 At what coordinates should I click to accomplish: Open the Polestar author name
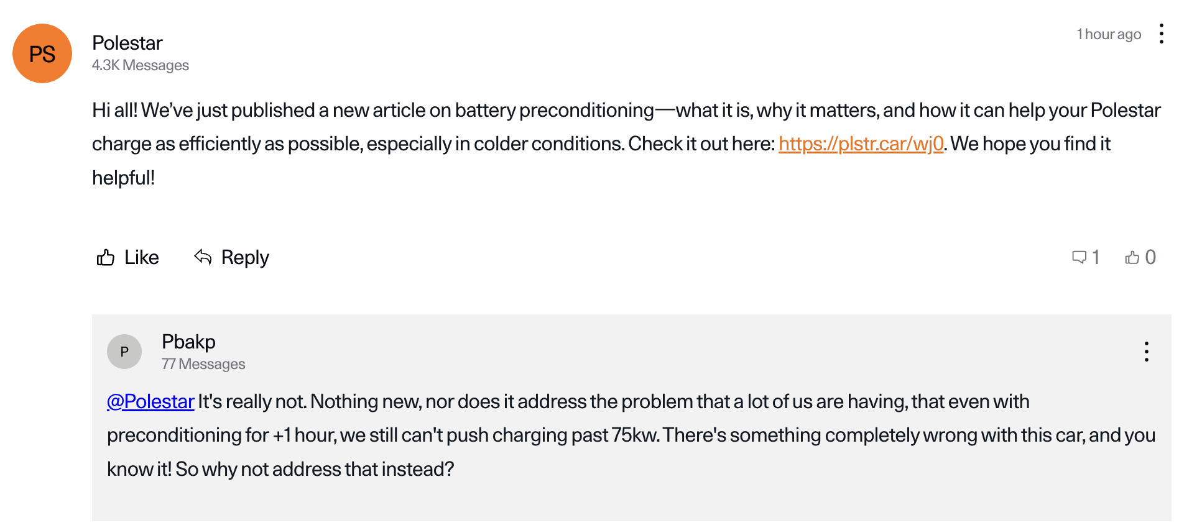click(127, 43)
